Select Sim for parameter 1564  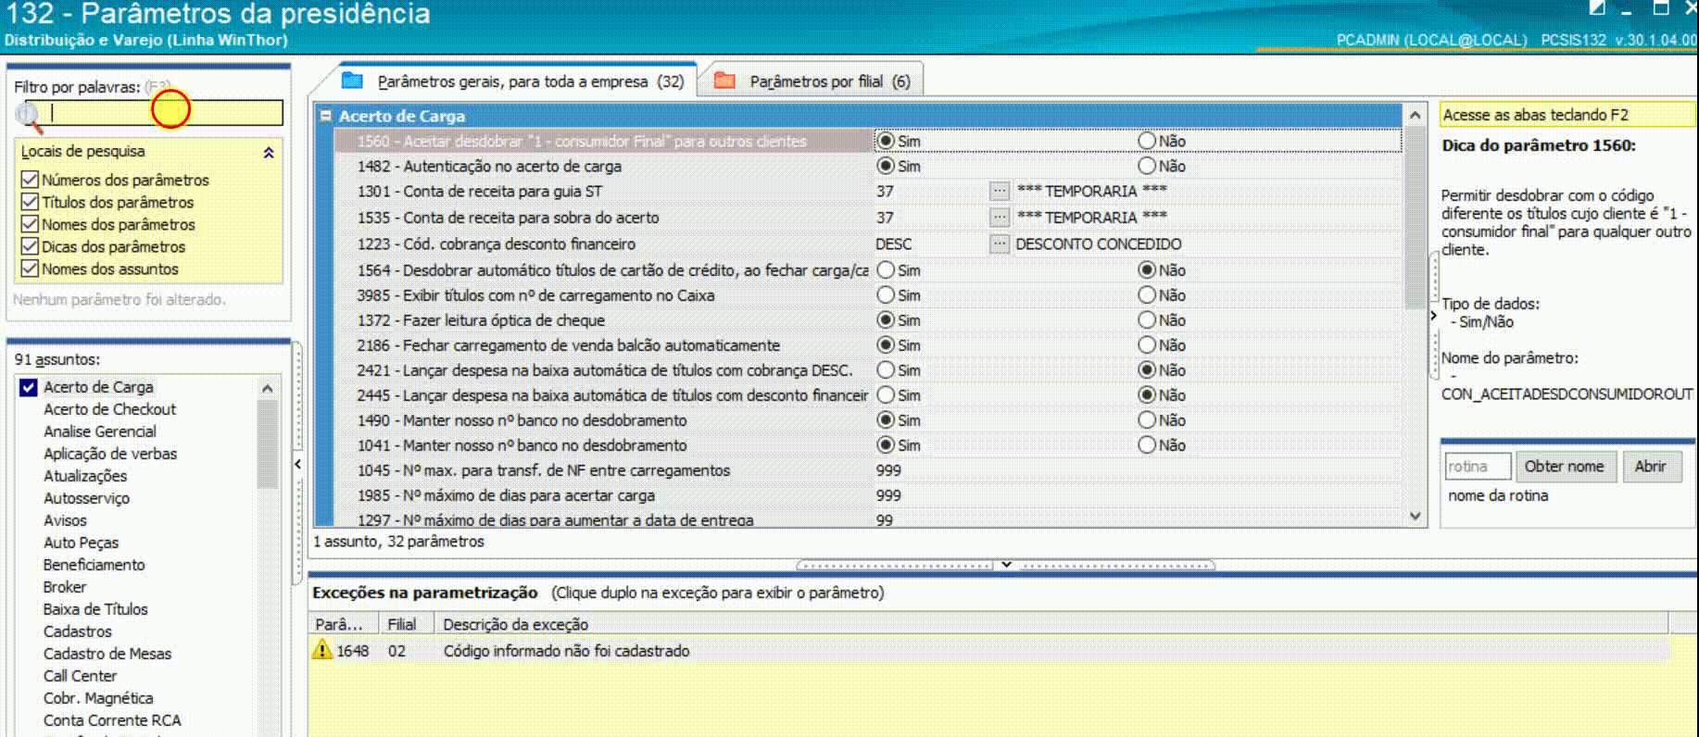[886, 270]
